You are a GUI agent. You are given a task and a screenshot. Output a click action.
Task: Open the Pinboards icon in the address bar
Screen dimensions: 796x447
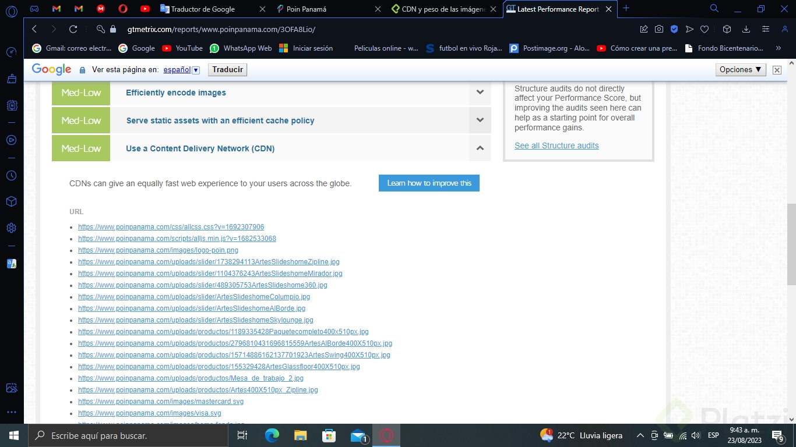(643, 28)
